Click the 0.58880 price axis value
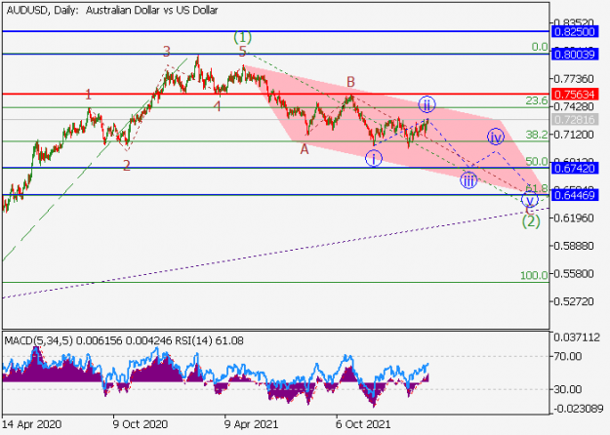Viewport: 610px width, 435px height. tap(575, 246)
